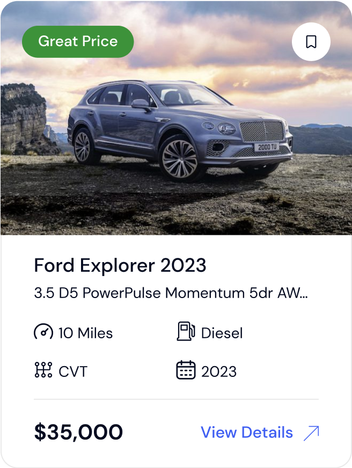Image resolution: width=352 pixels, height=468 pixels.
Task: Click the diagonal arrow beside View Details
Action: pos(311,433)
